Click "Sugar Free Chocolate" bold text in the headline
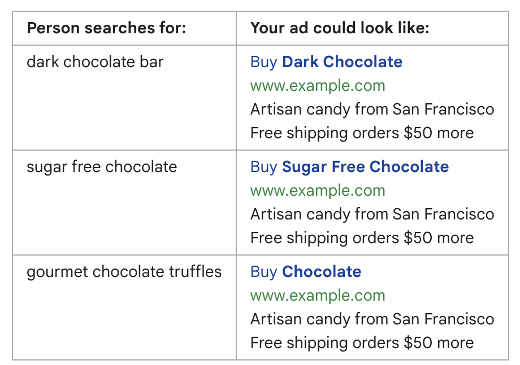520x365 pixels. pyautogui.click(x=365, y=166)
